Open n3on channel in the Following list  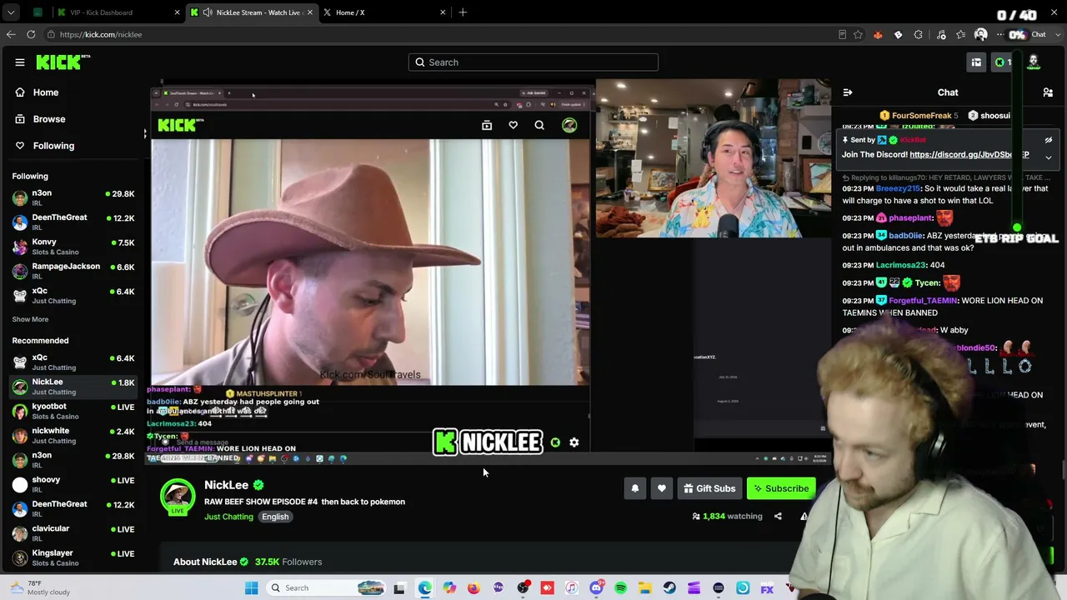coord(73,197)
